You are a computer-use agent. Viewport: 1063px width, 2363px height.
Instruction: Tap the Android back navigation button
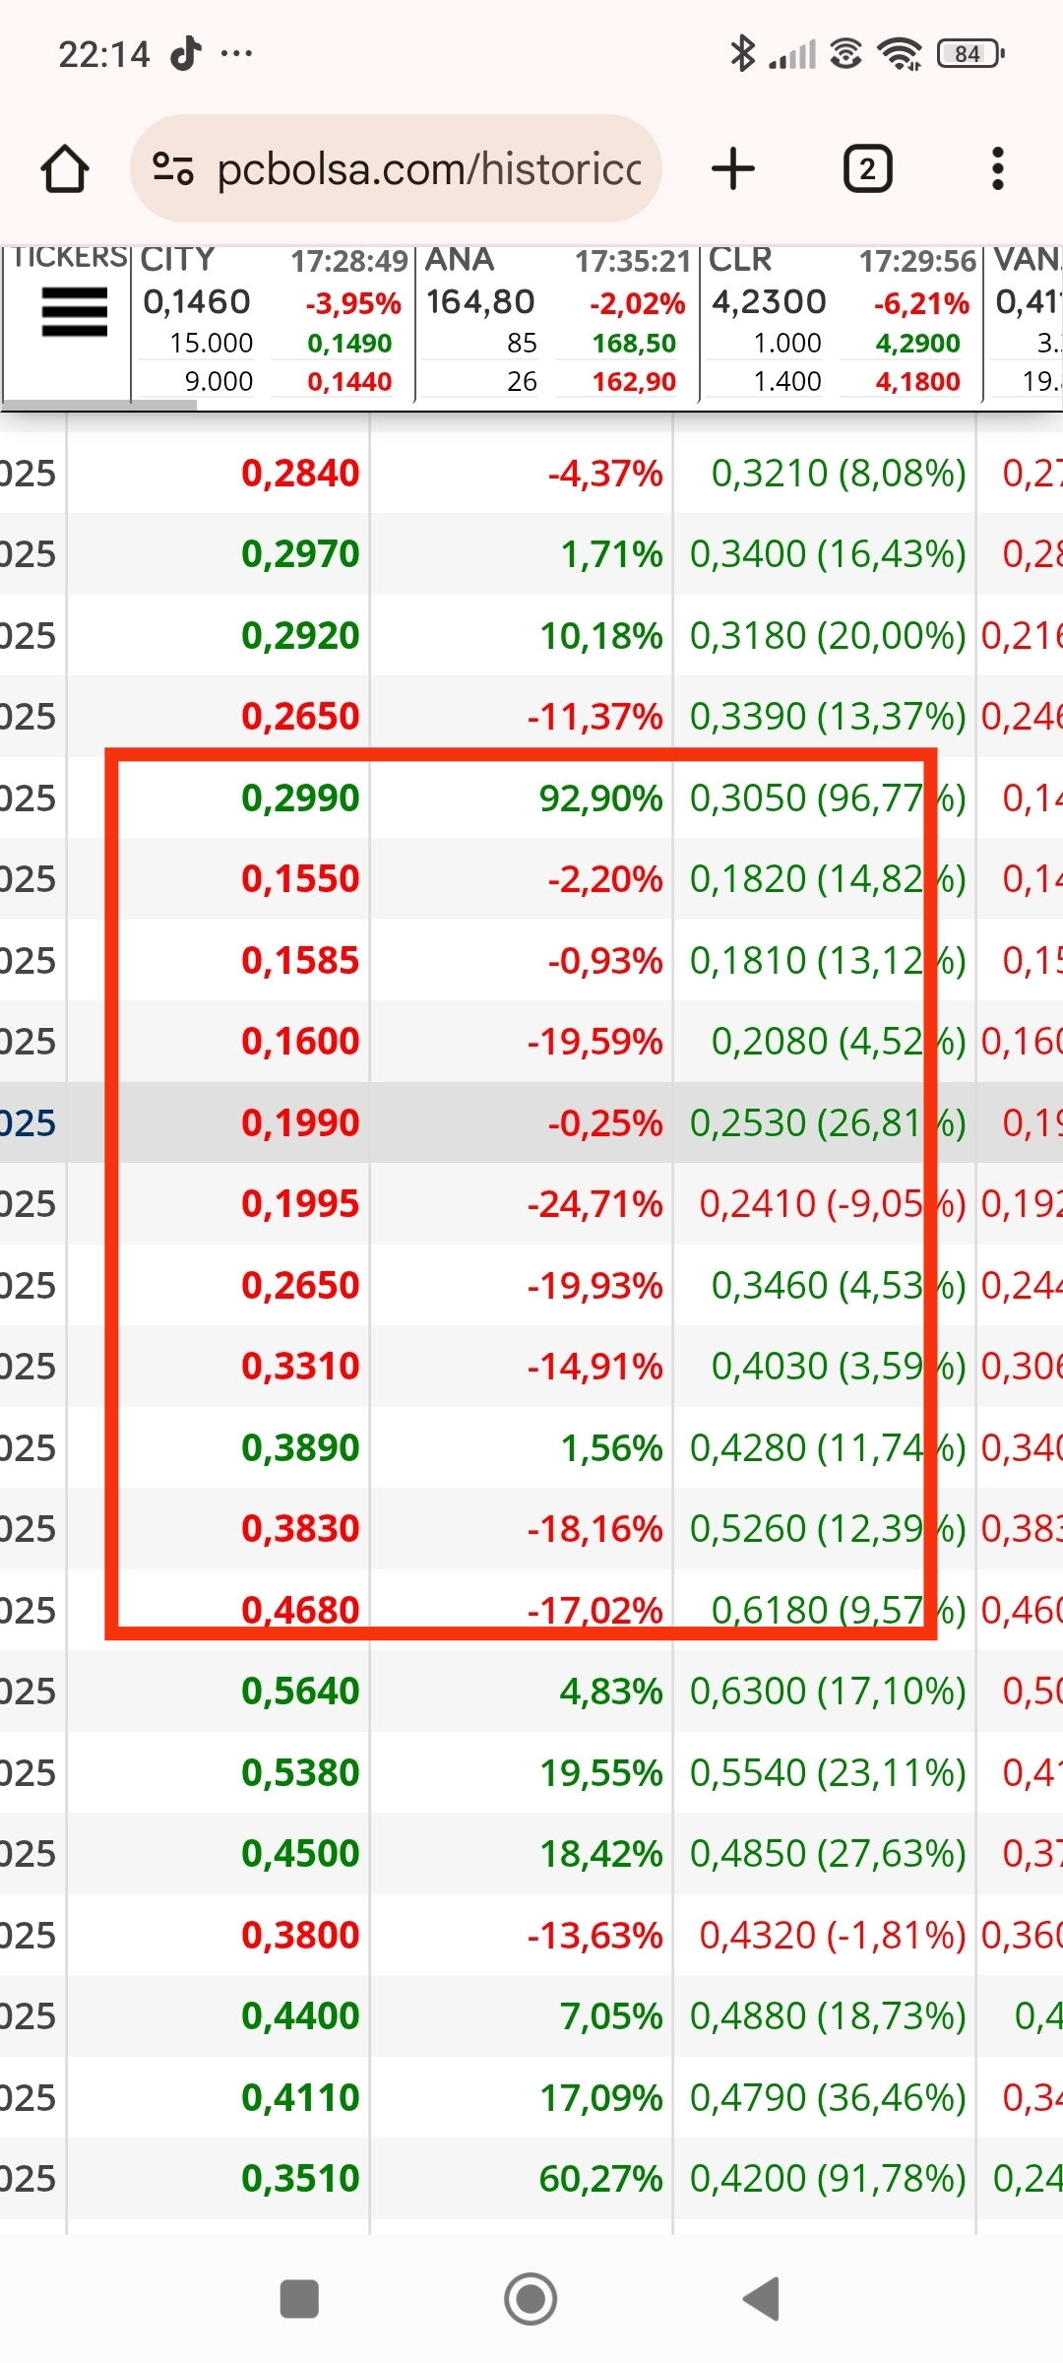click(761, 2300)
